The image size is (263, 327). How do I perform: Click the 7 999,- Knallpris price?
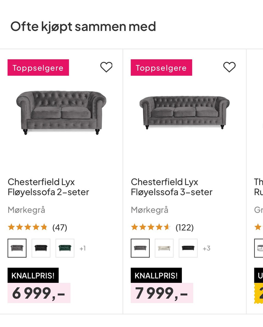(162, 293)
